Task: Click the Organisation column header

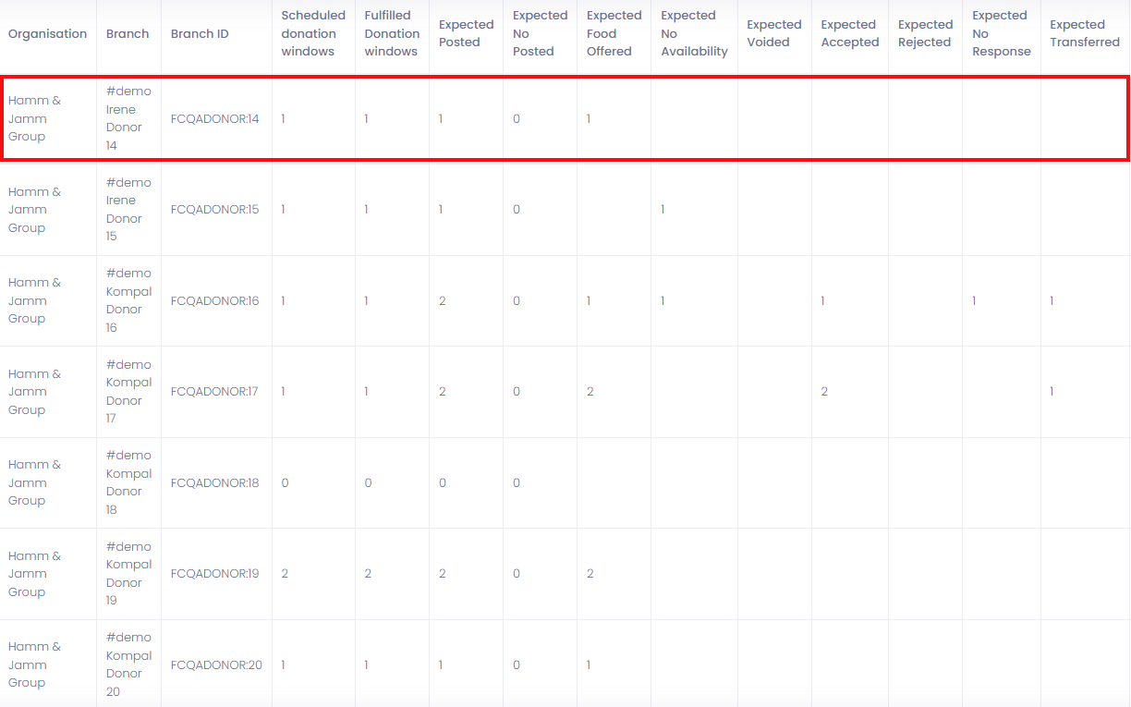Action: (x=47, y=33)
